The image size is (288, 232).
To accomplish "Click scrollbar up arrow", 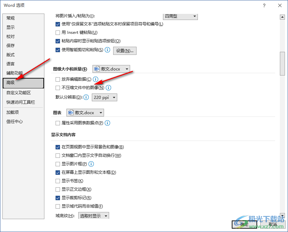I will [x=282, y=17].
